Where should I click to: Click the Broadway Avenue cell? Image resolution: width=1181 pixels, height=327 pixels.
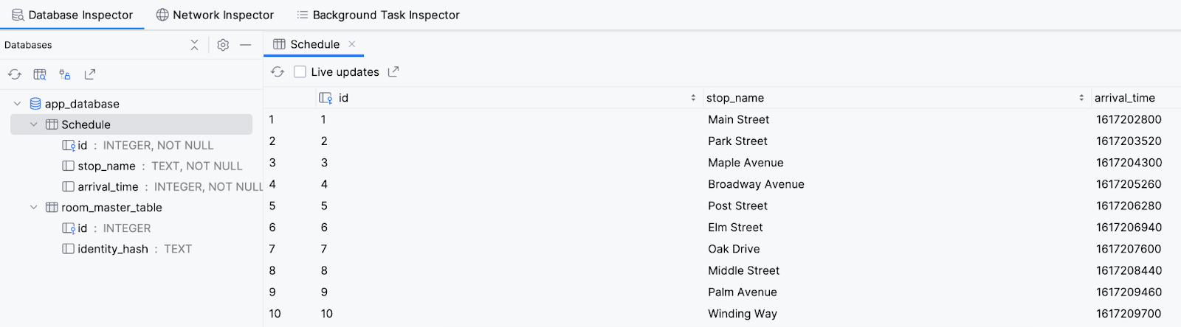point(756,184)
